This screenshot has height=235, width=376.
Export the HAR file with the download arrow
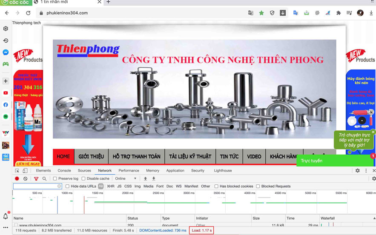pyautogui.click(x=154, y=179)
